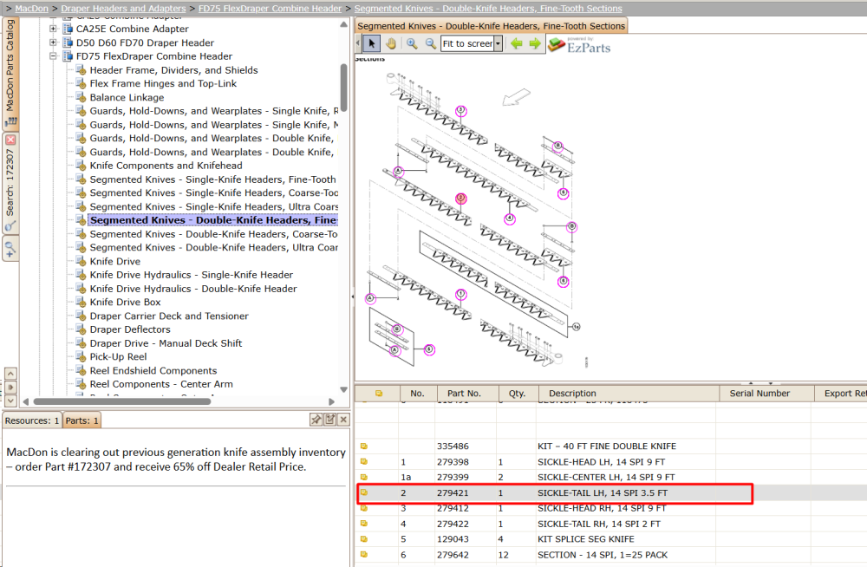Close the Search: 172307 side tab

pos(10,140)
